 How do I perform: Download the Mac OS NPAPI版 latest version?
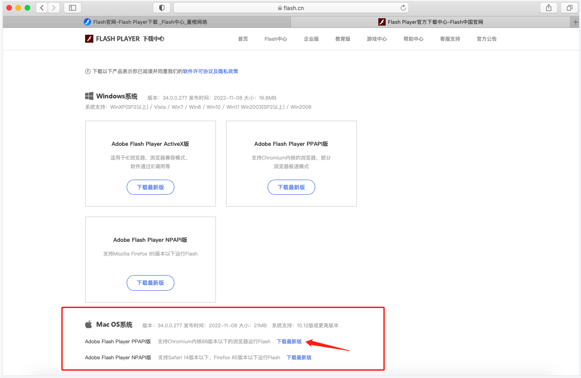[x=299, y=357]
